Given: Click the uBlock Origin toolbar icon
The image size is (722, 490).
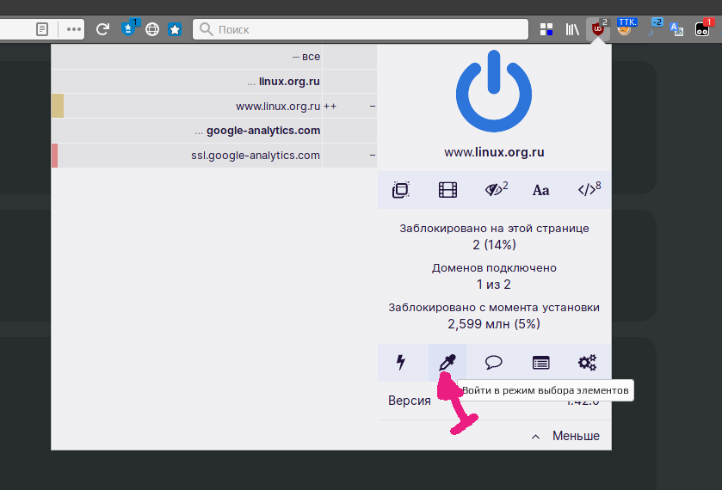Looking at the screenshot, I should (x=598, y=29).
